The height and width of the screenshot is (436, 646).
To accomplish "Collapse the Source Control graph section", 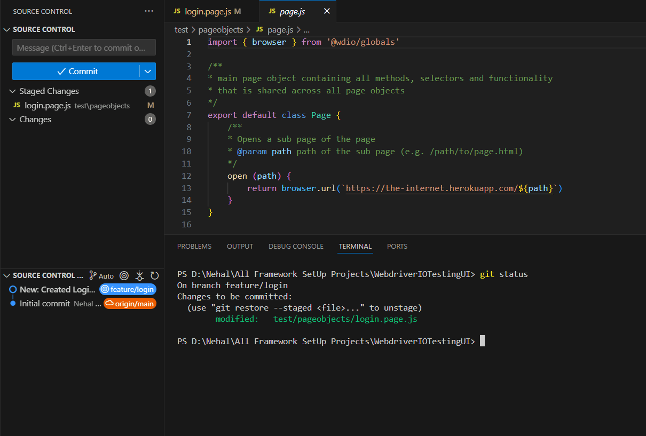I will [x=7, y=275].
